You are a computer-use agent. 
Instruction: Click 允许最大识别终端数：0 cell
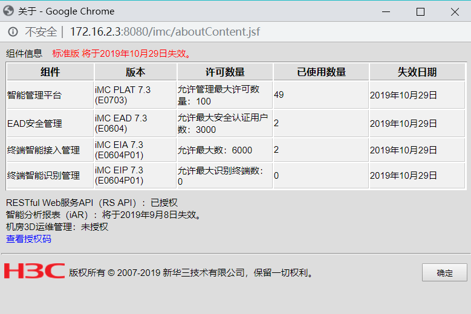pos(225,175)
